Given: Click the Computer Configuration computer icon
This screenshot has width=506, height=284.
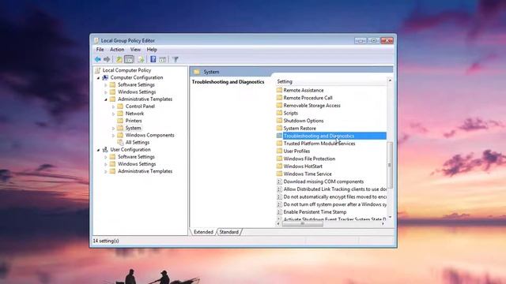Looking at the screenshot, I should click(x=105, y=77).
